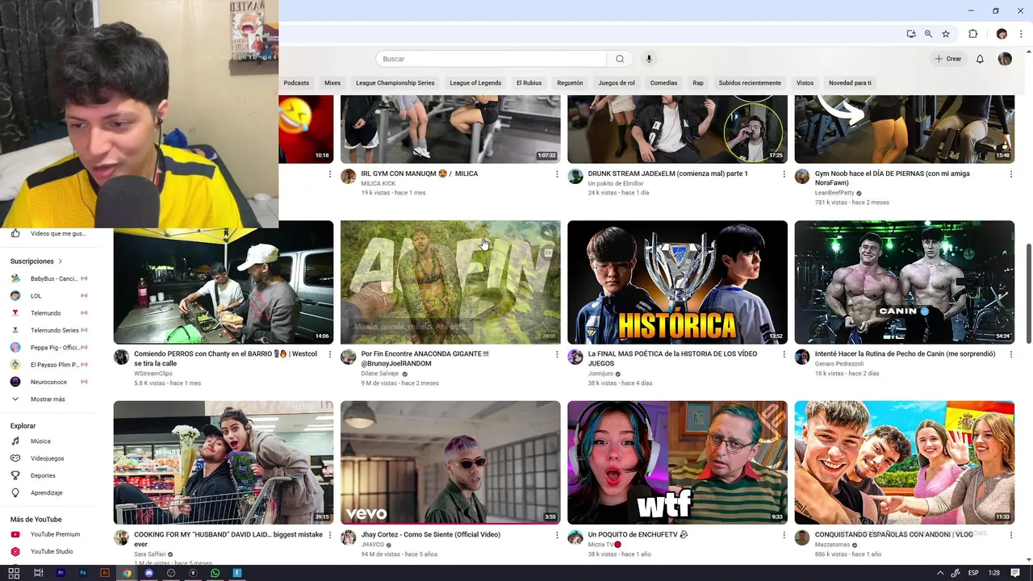Viewport: 1033px width, 581px height.
Task: Select El Rubius filter chip
Action: pyautogui.click(x=529, y=83)
